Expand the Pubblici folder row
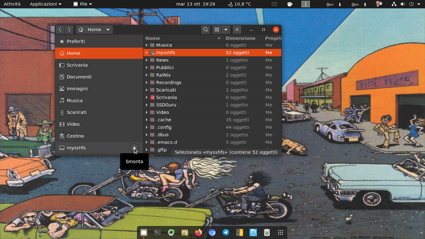425x239 pixels. (147, 68)
